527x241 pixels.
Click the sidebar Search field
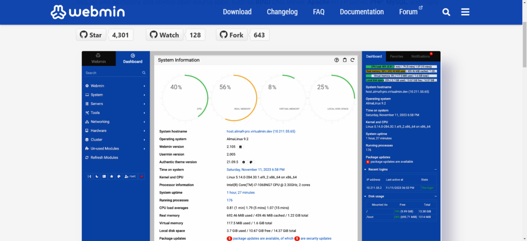(113, 73)
